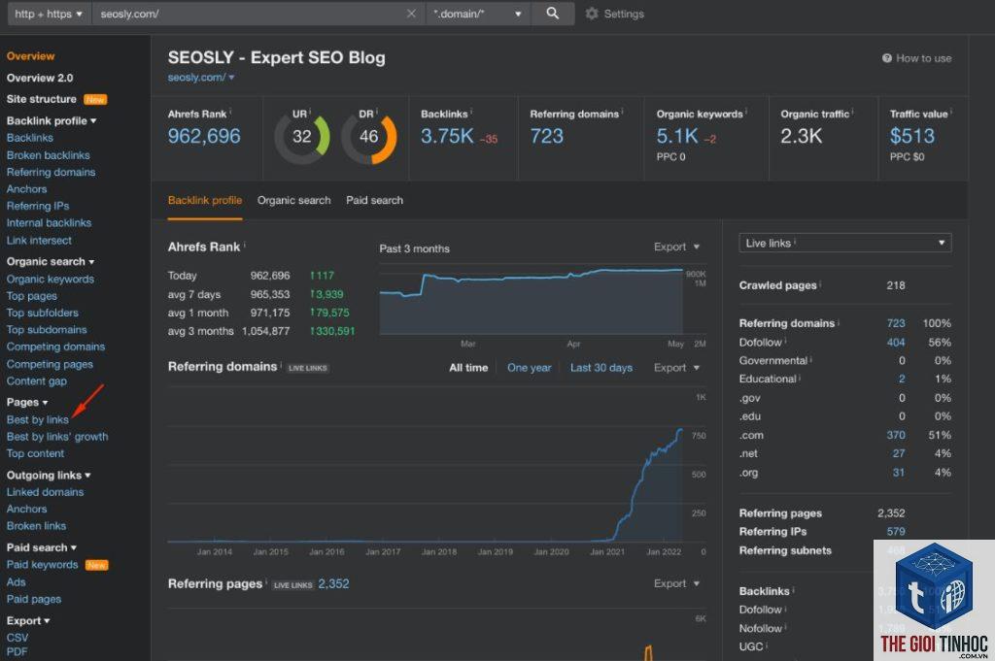Click info icon beside Dofollow under Referring domains
Viewport: 995px width, 661px height.
click(x=785, y=341)
